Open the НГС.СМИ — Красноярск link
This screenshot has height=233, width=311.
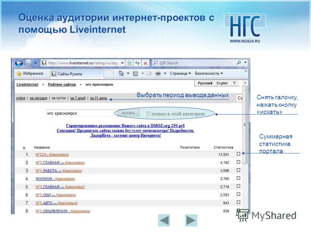tap(56, 195)
